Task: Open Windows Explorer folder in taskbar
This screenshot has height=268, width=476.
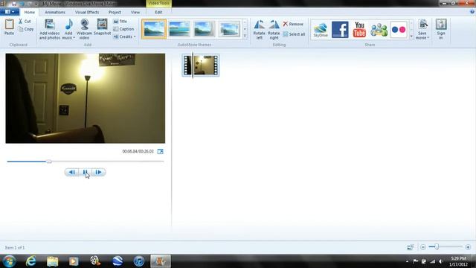Action: [x=52, y=261]
